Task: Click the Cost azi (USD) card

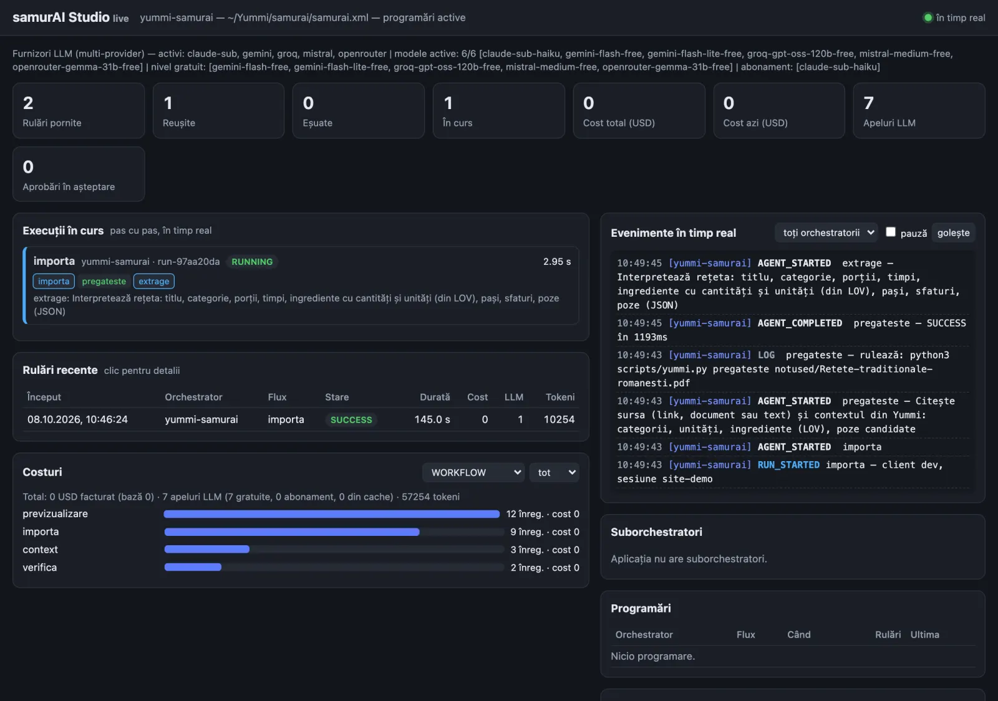Action: coord(779,110)
